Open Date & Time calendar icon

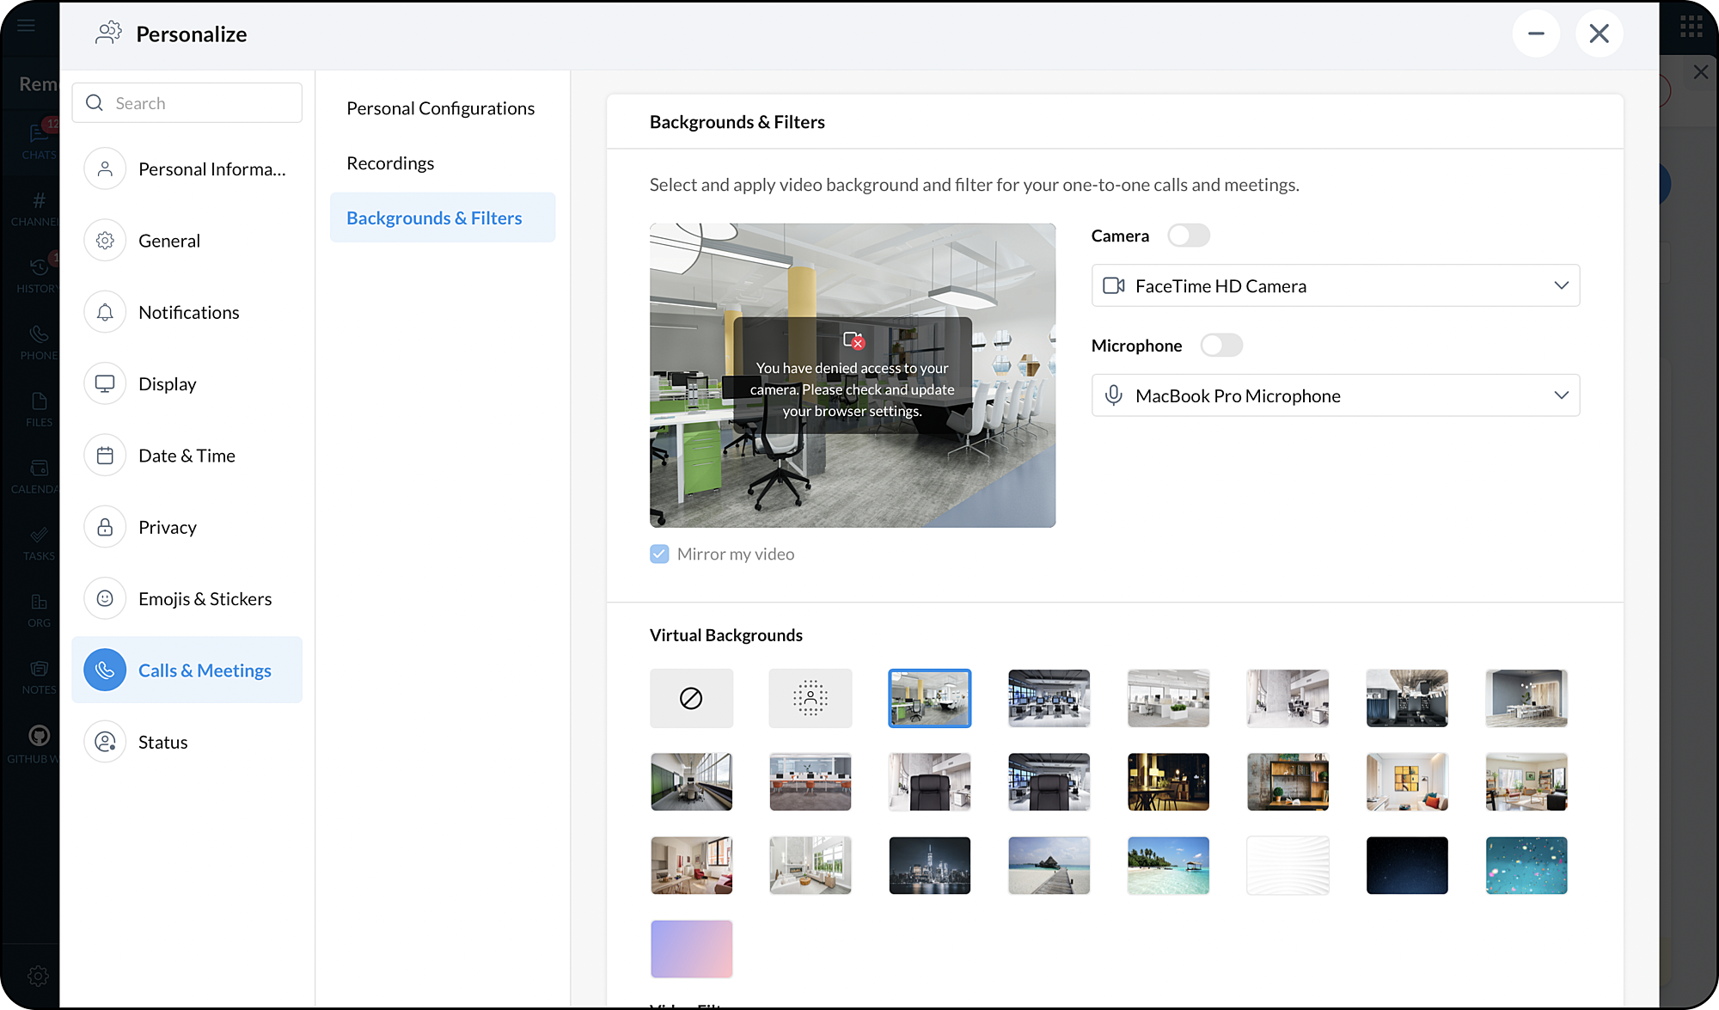105,456
